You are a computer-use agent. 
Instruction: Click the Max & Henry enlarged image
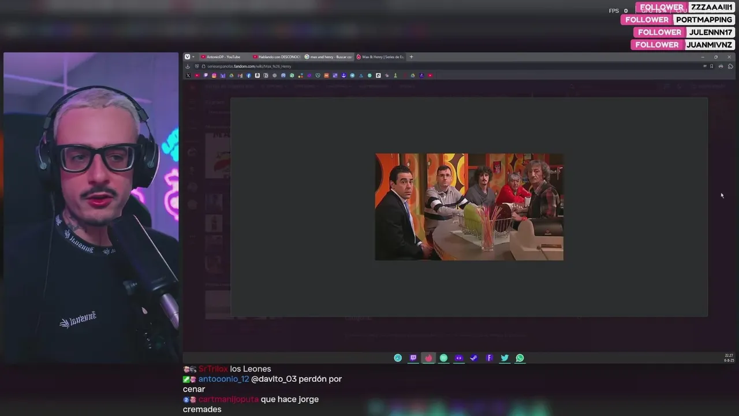(469, 207)
